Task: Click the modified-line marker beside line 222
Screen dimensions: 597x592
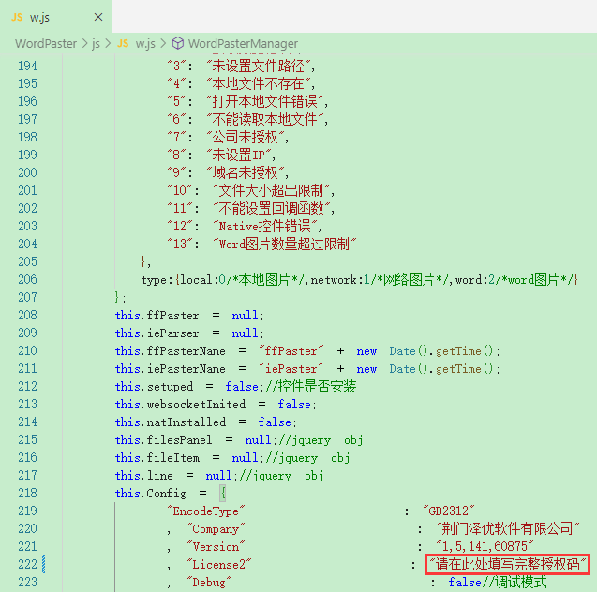Action: [43, 565]
